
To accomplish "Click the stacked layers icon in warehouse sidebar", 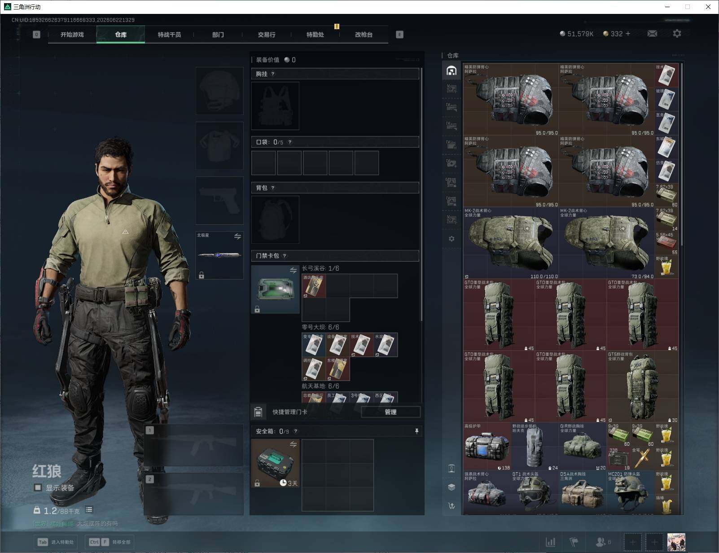I will tap(452, 487).
